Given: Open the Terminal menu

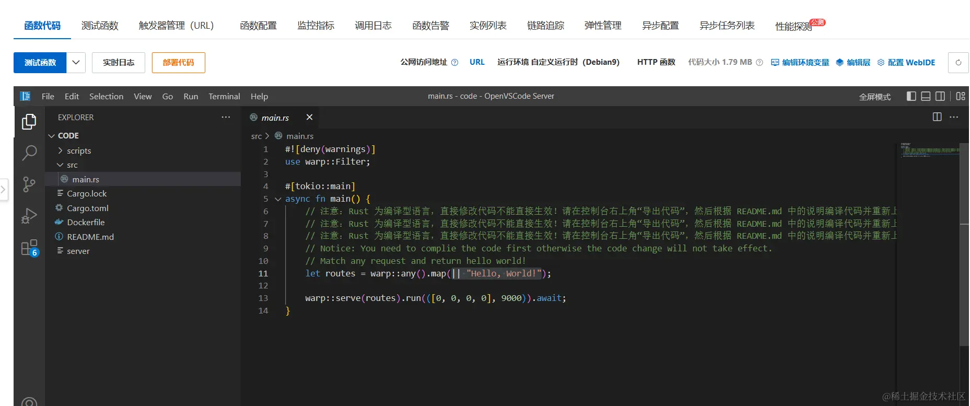Looking at the screenshot, I should point(224,96).
